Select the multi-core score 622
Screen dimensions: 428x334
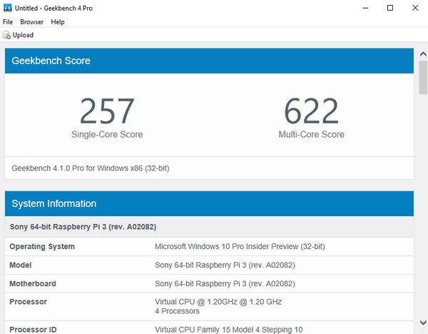tap(311, 111)
